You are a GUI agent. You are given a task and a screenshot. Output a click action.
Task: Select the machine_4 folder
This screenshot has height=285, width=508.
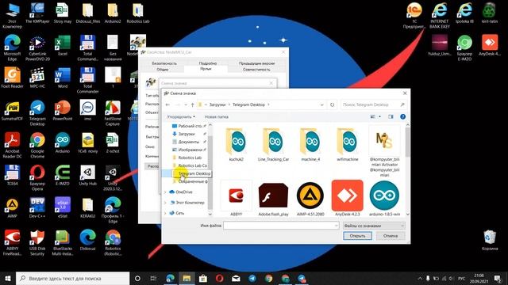(x=310, y=144)
